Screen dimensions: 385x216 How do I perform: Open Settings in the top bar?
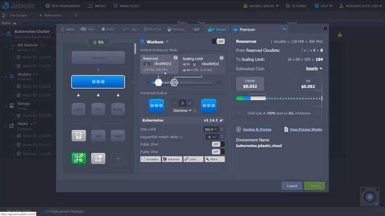(296, 6)
